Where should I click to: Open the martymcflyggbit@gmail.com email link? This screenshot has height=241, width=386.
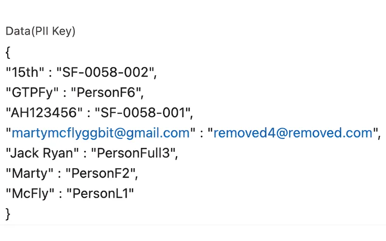(100, 133)
